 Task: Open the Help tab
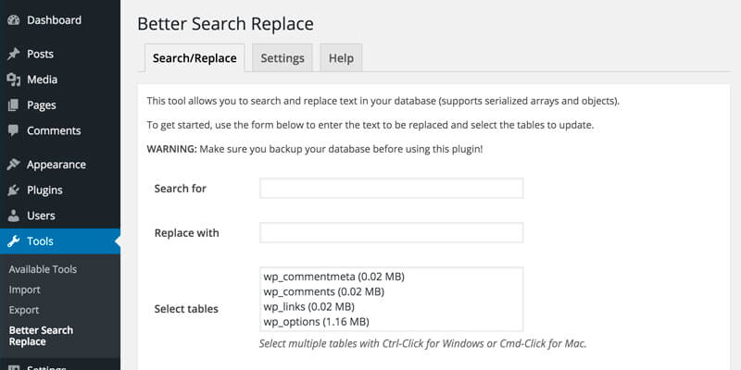(341, 58)
